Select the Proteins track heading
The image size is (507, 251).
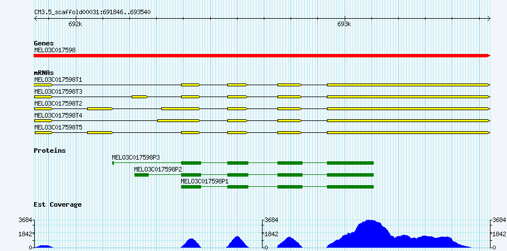(x=50, y=150)
